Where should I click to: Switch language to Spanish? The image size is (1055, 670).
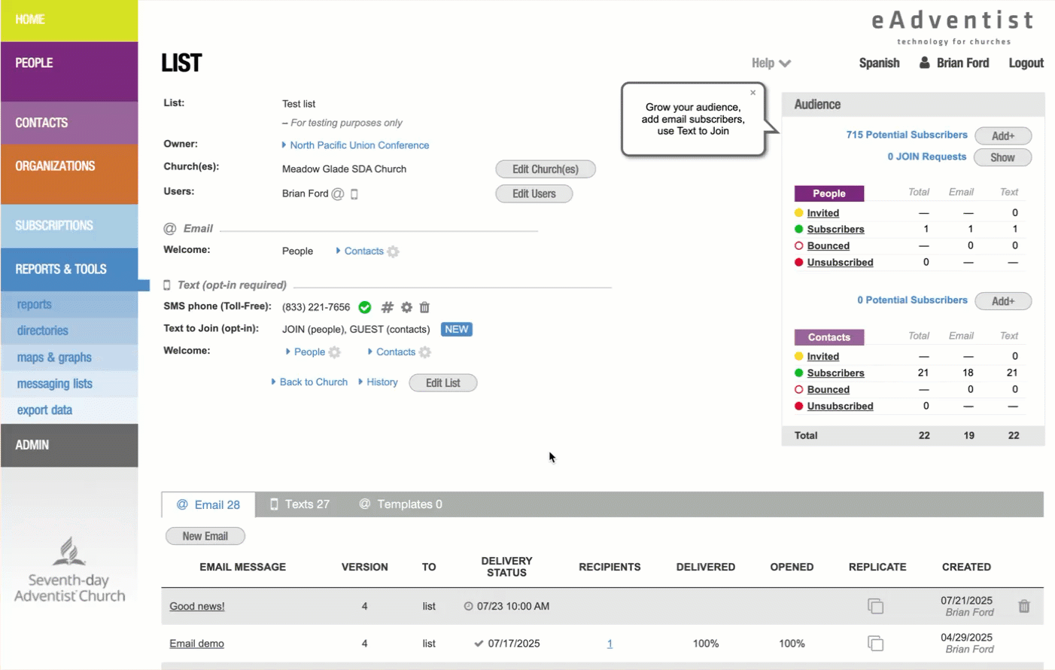click(879, 63)
